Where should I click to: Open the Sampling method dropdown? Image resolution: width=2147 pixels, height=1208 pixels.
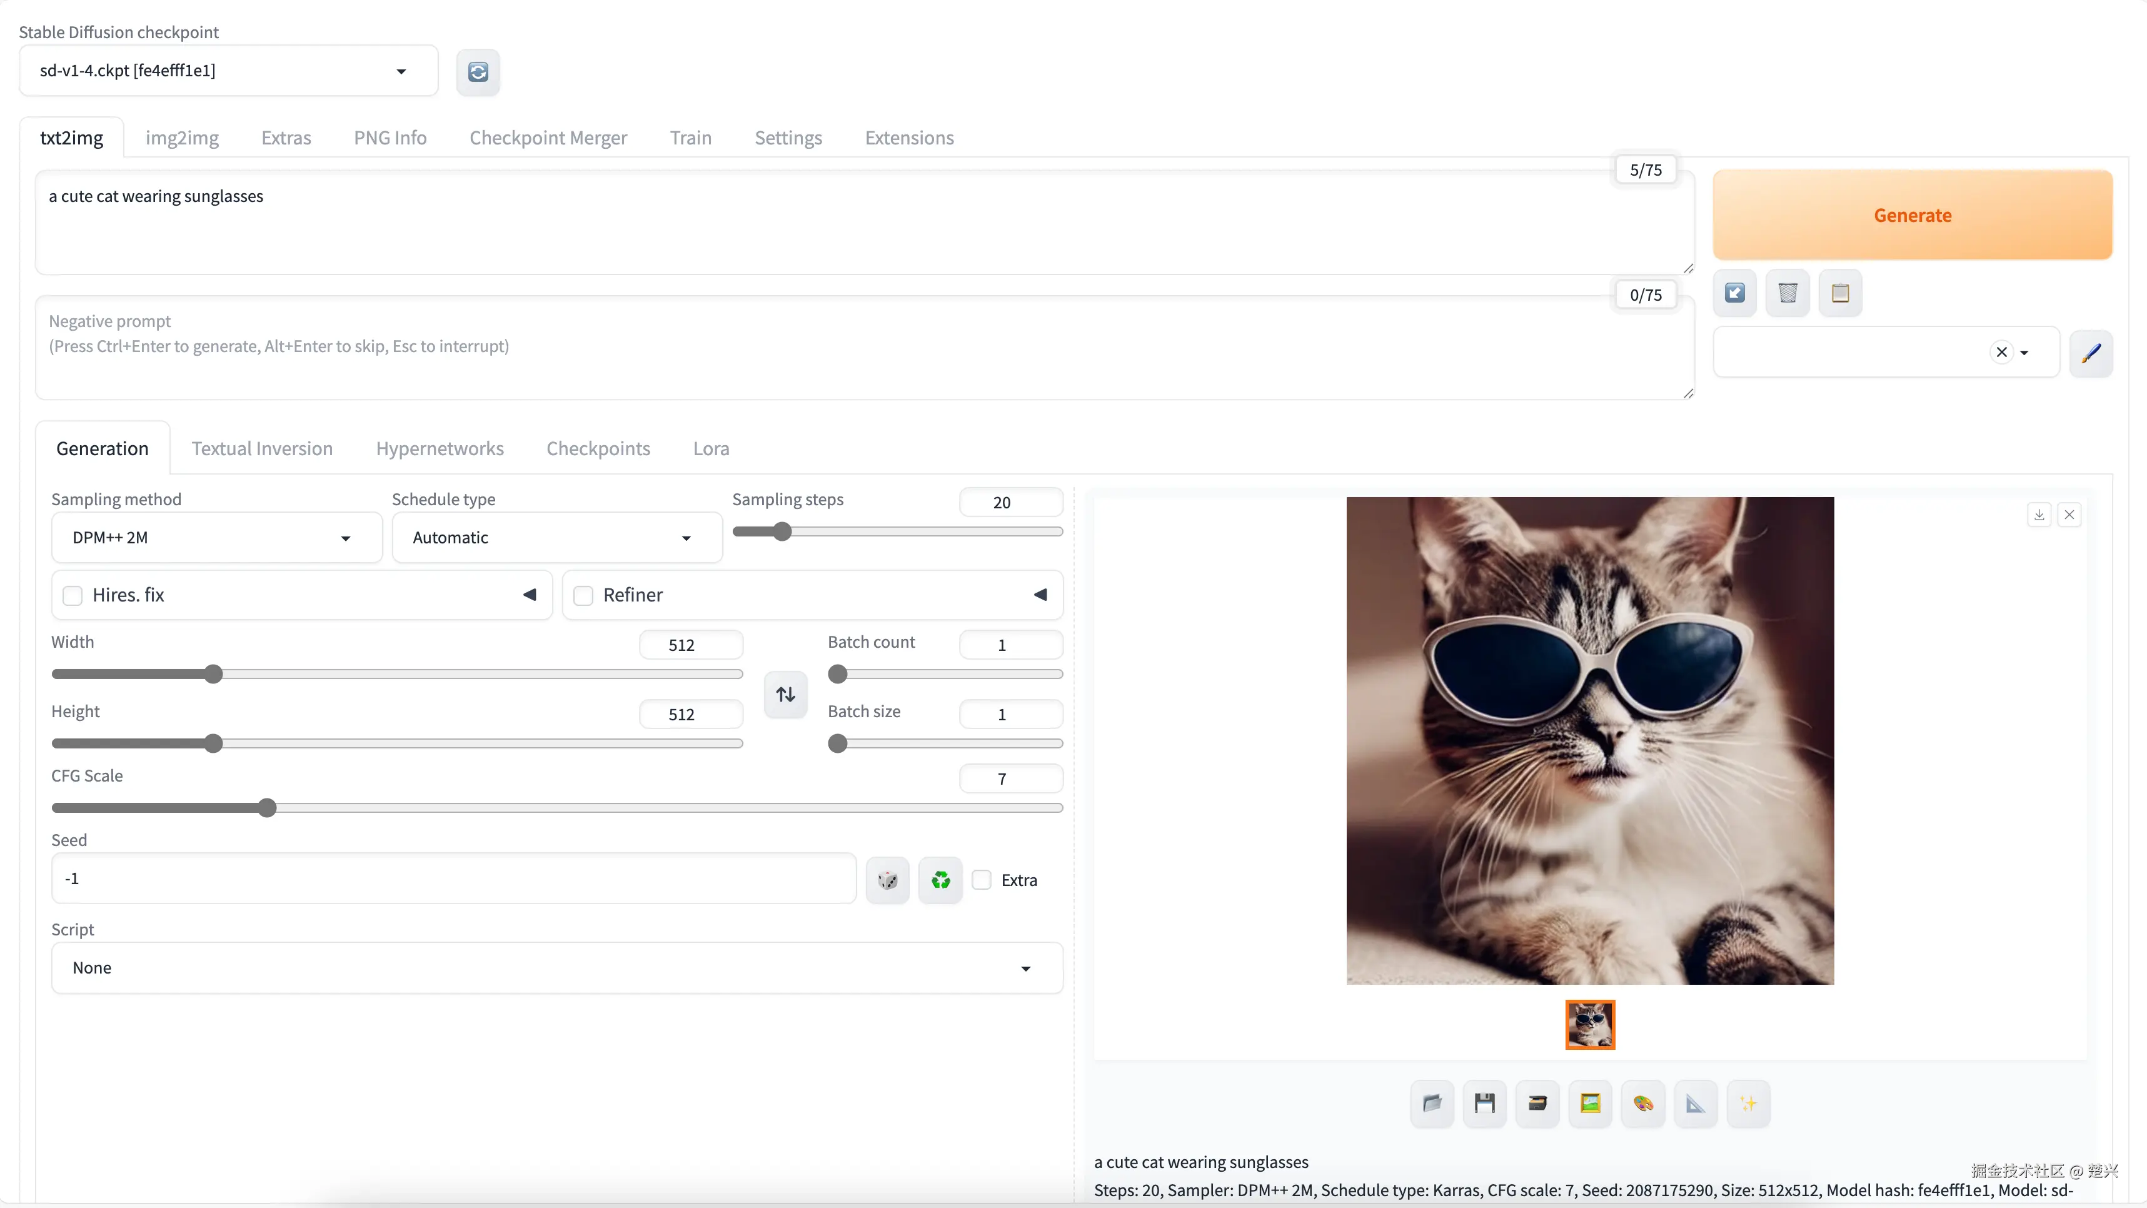pos(216,538)
